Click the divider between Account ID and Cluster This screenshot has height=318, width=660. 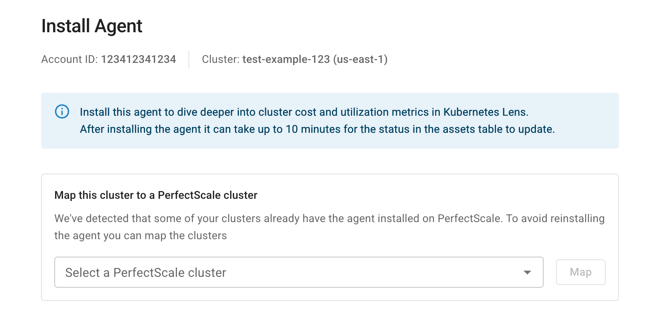[188, 59]
